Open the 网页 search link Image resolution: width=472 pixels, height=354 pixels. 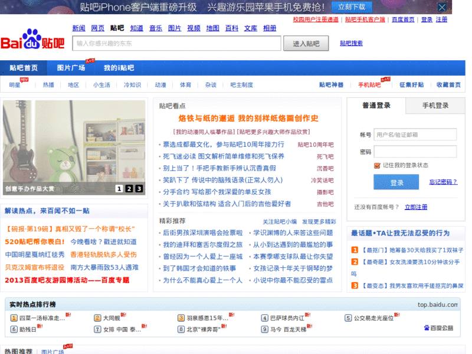[x=98, y=28]
